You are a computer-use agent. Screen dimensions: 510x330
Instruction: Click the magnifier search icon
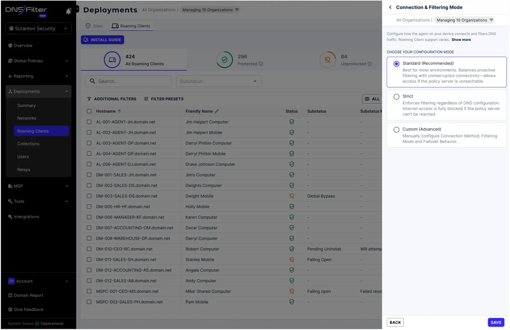92,81
